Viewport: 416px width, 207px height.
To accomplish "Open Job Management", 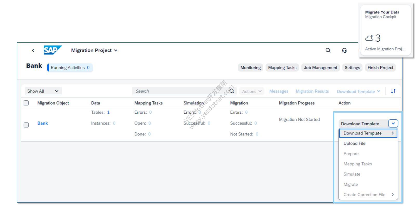I will [321, 68].
